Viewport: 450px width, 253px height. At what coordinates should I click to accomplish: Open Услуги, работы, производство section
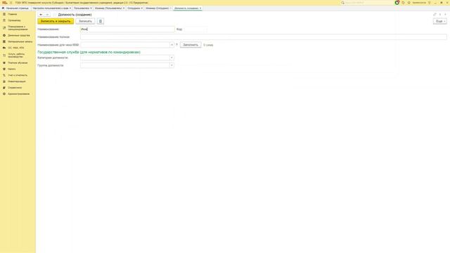[x=16, y=56]
